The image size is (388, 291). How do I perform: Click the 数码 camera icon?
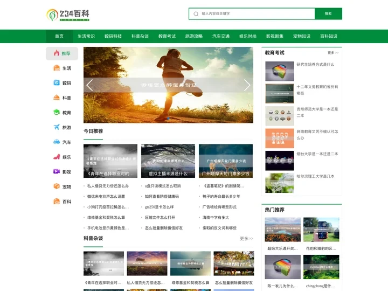coord(57,82)
